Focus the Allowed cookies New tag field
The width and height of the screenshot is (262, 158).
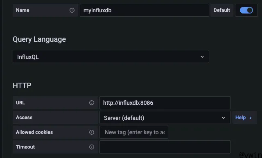(134, 132)
